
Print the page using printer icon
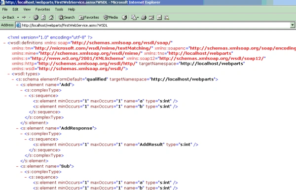[x=144, y=18]
